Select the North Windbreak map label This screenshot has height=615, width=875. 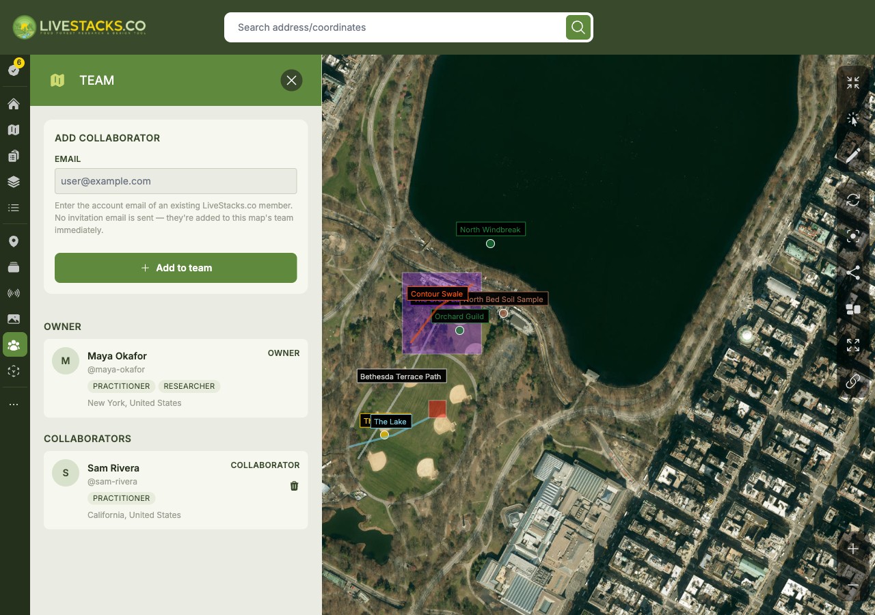(x=490, y=230)
